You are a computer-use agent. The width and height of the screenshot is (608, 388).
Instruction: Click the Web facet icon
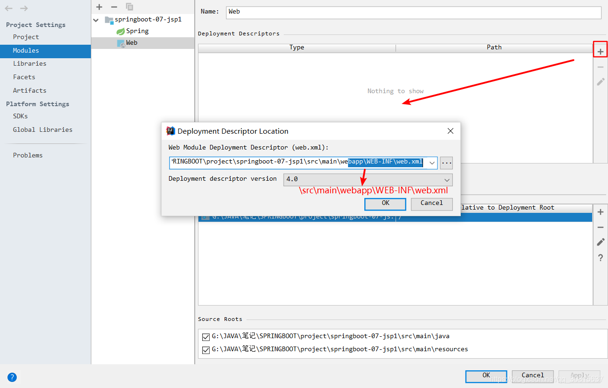click(x=121, y=43)
